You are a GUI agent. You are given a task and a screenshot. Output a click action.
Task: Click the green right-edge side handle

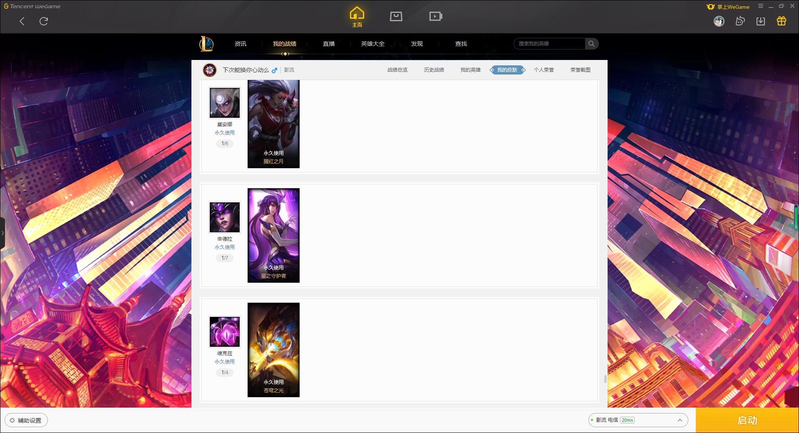pyautogui.click(x=796, y=216)
